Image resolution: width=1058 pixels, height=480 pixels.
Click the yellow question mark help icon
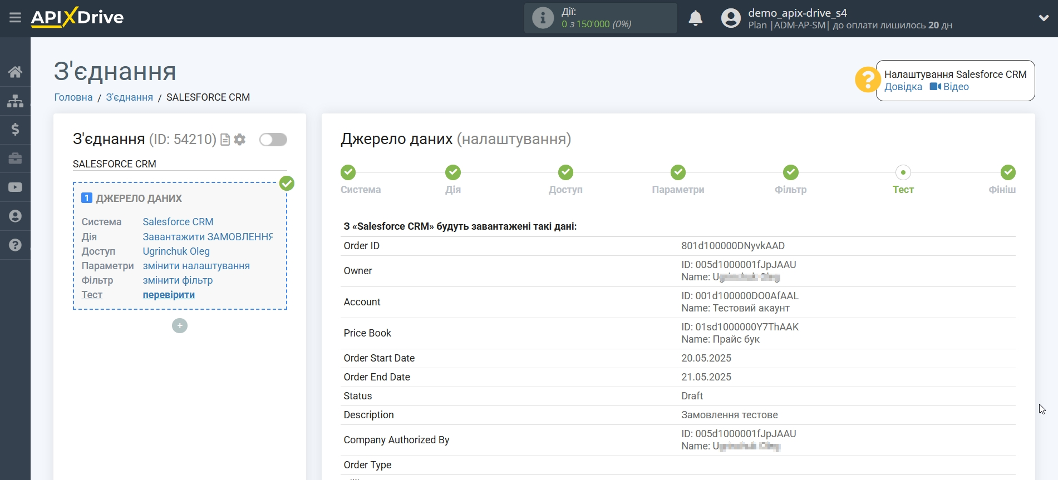(867, 80)
